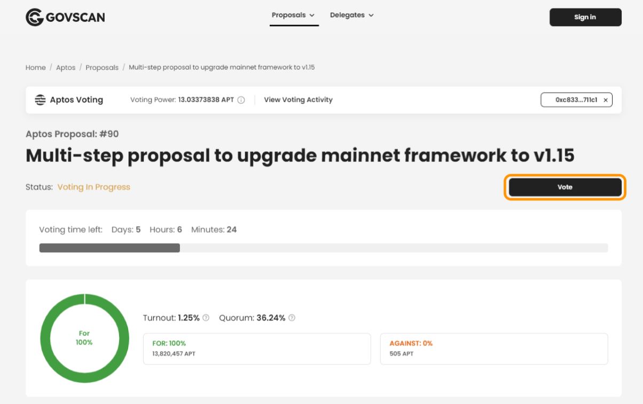
Task: Click the Quorum help icon
Action: pyautogui.click(x=291, y=317)
